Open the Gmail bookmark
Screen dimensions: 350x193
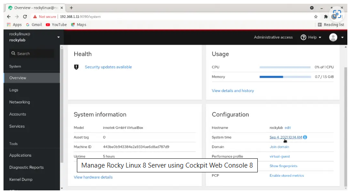34,25
